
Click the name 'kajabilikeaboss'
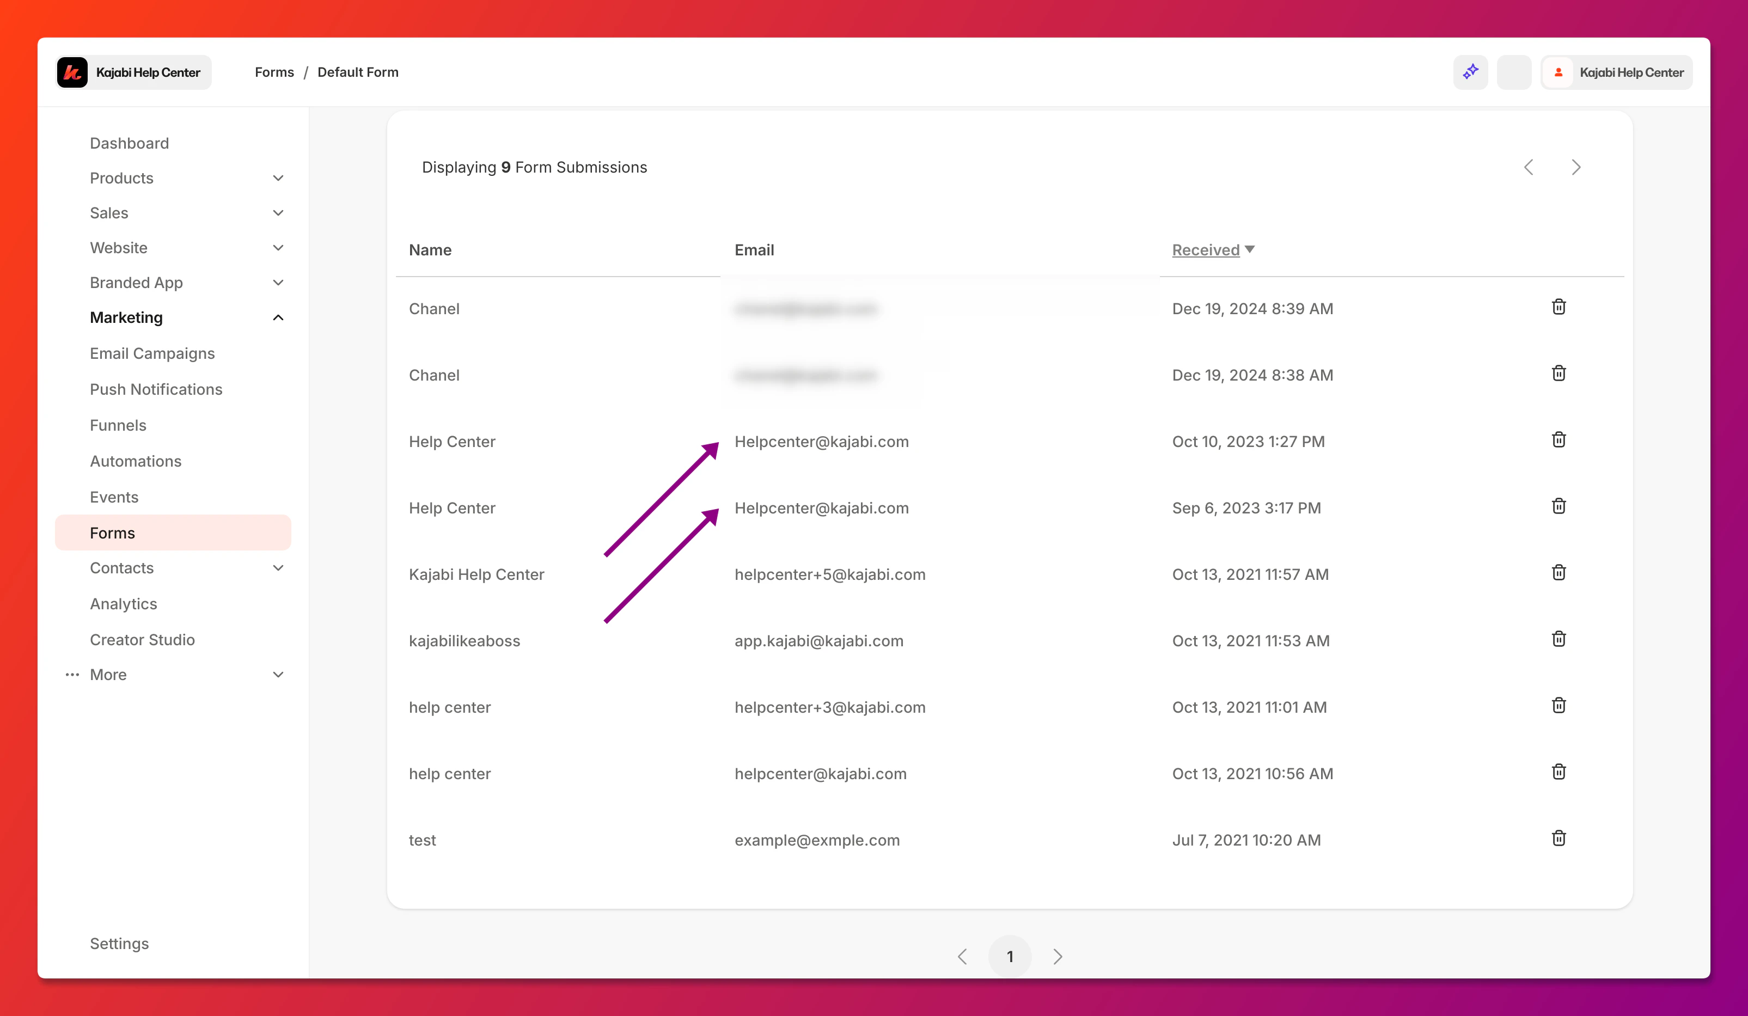coord(464,641)
